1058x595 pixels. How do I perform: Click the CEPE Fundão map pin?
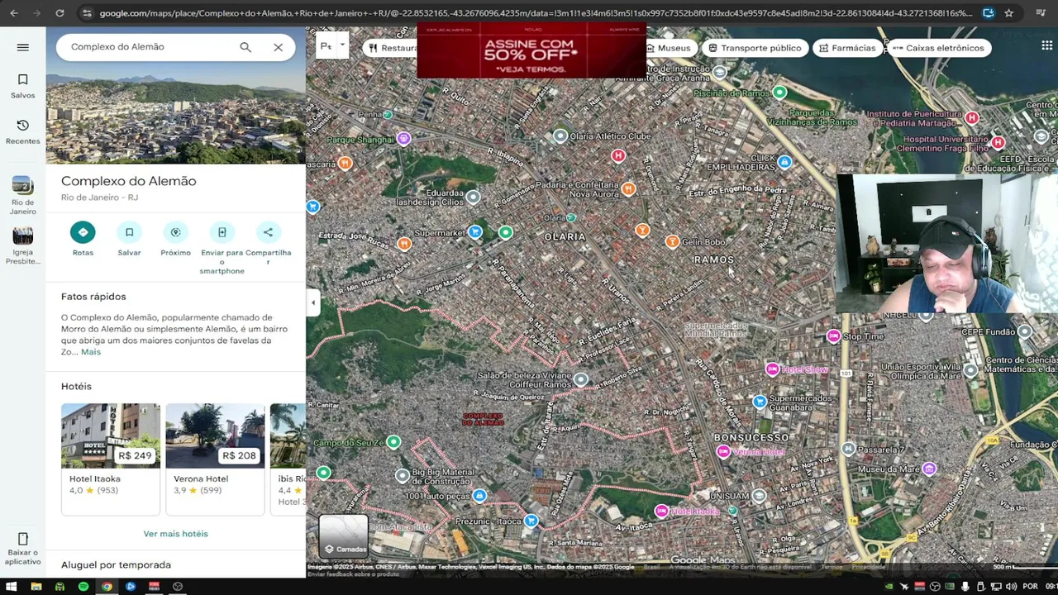click(x=1025, y=331)
